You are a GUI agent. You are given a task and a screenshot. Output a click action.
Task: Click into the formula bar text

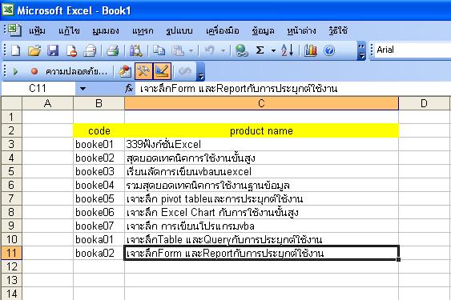(293, 89)
